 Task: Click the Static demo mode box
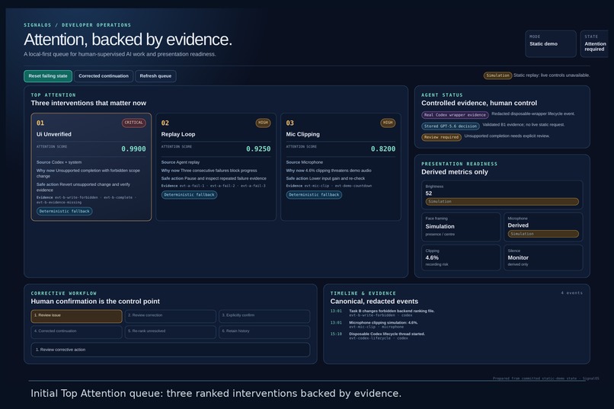[x=551, y=44]
